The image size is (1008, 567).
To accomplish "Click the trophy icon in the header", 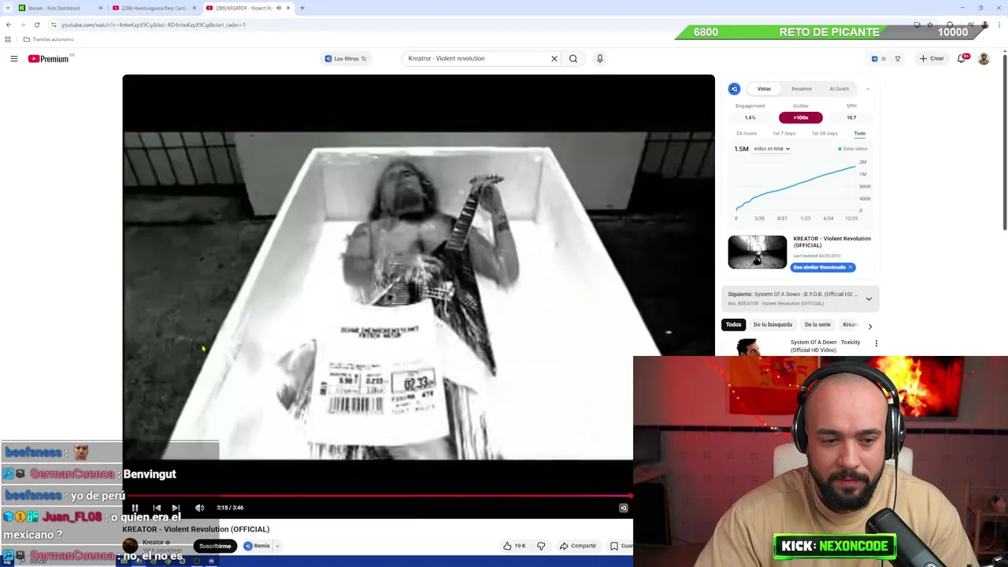I will pos(897,58).
